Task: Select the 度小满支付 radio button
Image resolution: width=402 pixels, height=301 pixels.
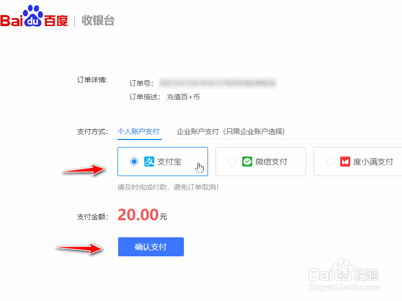Action: (330, 162)
